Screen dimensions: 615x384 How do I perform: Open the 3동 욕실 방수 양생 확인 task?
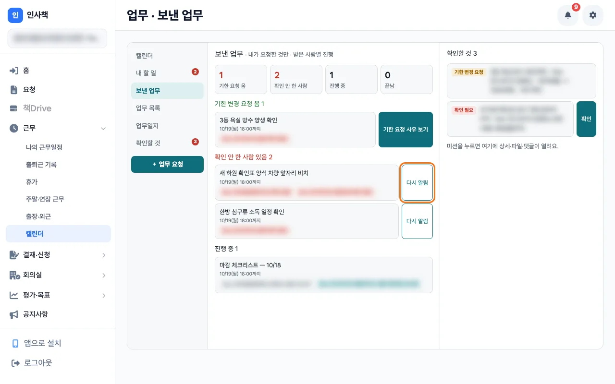tap(295, 130)
